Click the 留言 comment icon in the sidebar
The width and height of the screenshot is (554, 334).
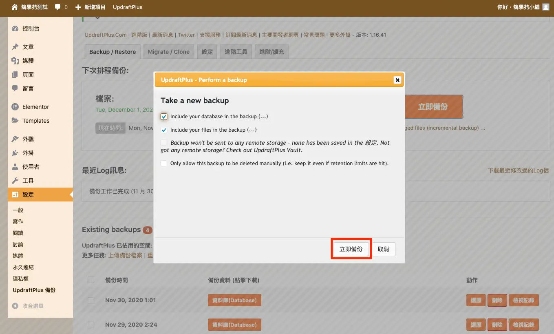(x=15, y=88)
